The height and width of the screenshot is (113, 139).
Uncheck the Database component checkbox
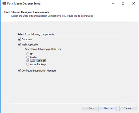[19, 39]
